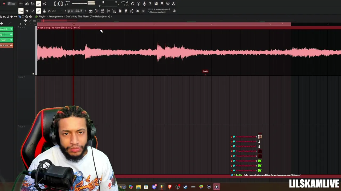Screen dimensions: 341x191
Task: Click the Track 2 header label
Action: click(21, 77)
